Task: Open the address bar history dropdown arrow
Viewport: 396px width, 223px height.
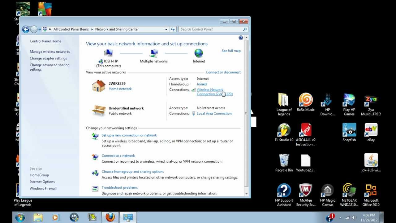Action: click(x=166, y=29)
